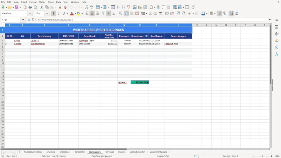Image resolution: width=281 pixels, height=158 pixels.
Task: Click Export as PDF icon
Action: (25, 7)
